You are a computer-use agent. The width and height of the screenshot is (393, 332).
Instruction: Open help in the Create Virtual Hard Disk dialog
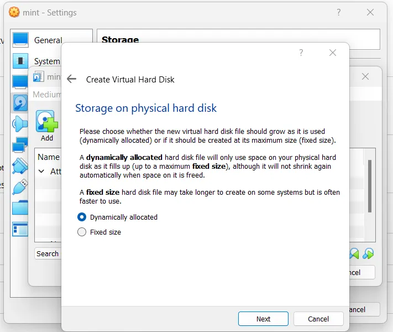pyautogui.click(x=301, y=53)
